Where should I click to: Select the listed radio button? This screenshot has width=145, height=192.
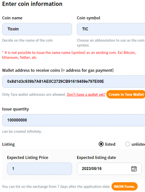pyautogui.click(x=101, y=144)
